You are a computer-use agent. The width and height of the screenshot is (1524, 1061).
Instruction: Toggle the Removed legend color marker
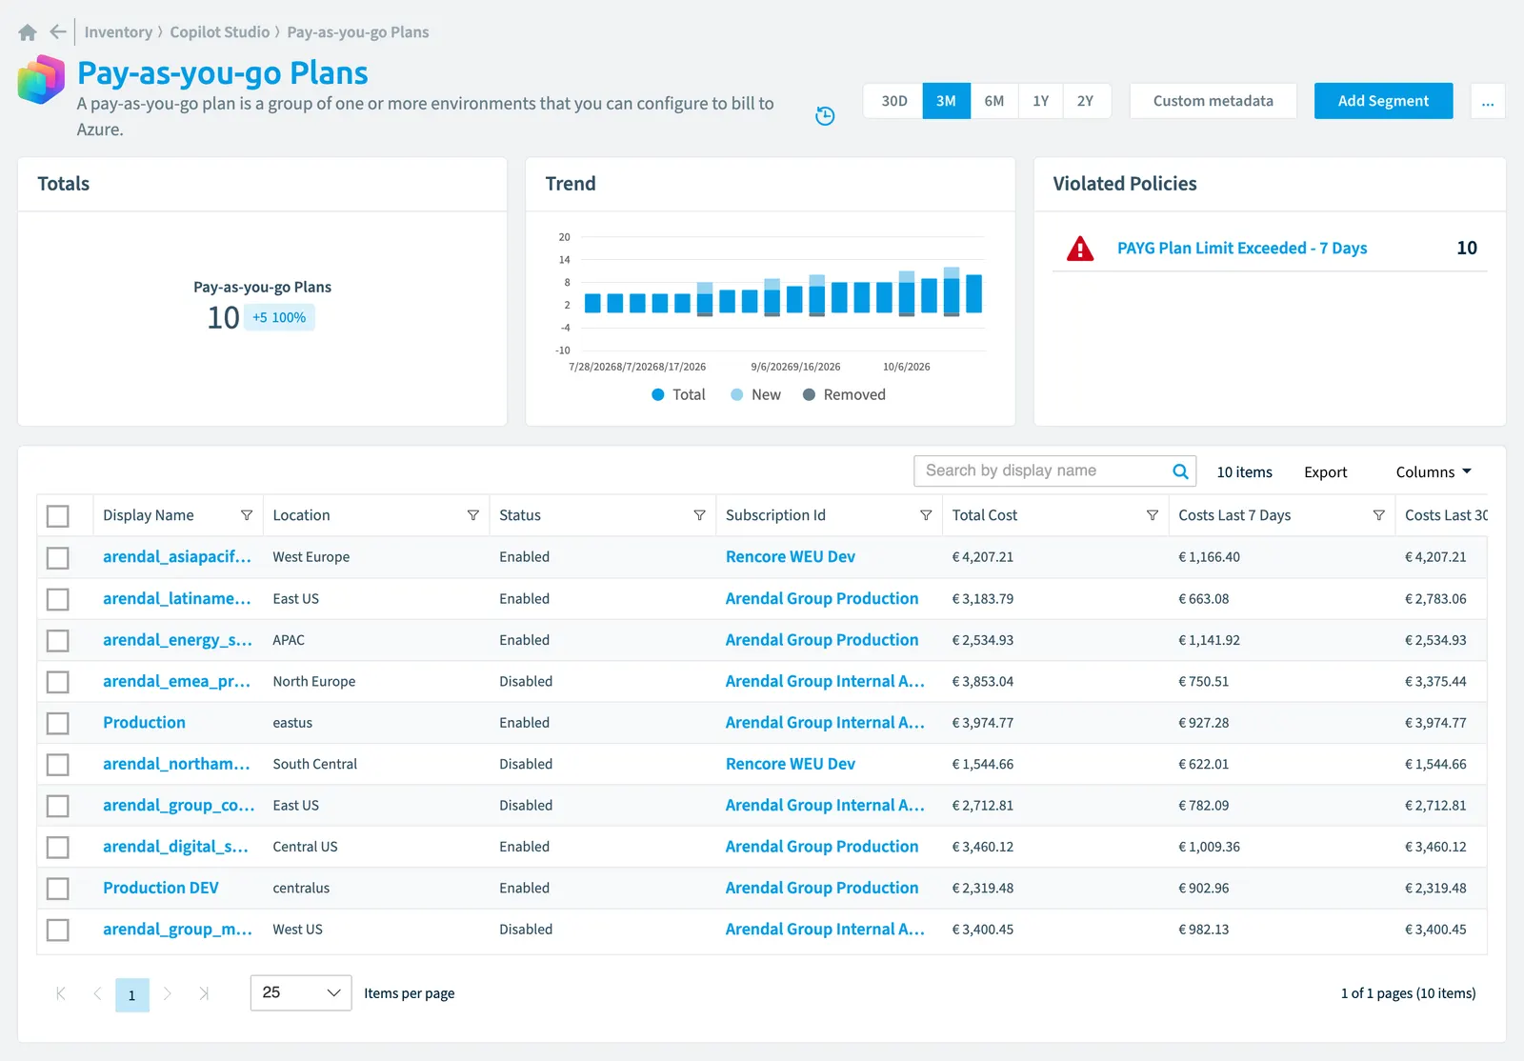810,395
